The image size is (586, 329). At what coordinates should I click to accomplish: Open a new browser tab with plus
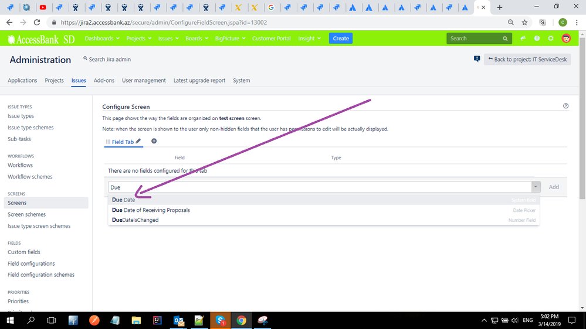click(x=499, y=7)
